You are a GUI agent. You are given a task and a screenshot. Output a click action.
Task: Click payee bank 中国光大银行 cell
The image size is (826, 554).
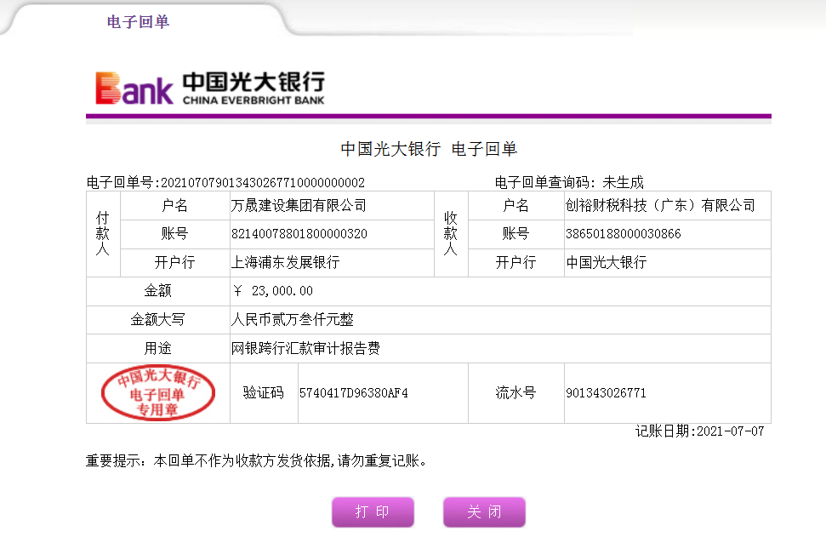click(x=668, y=262)
